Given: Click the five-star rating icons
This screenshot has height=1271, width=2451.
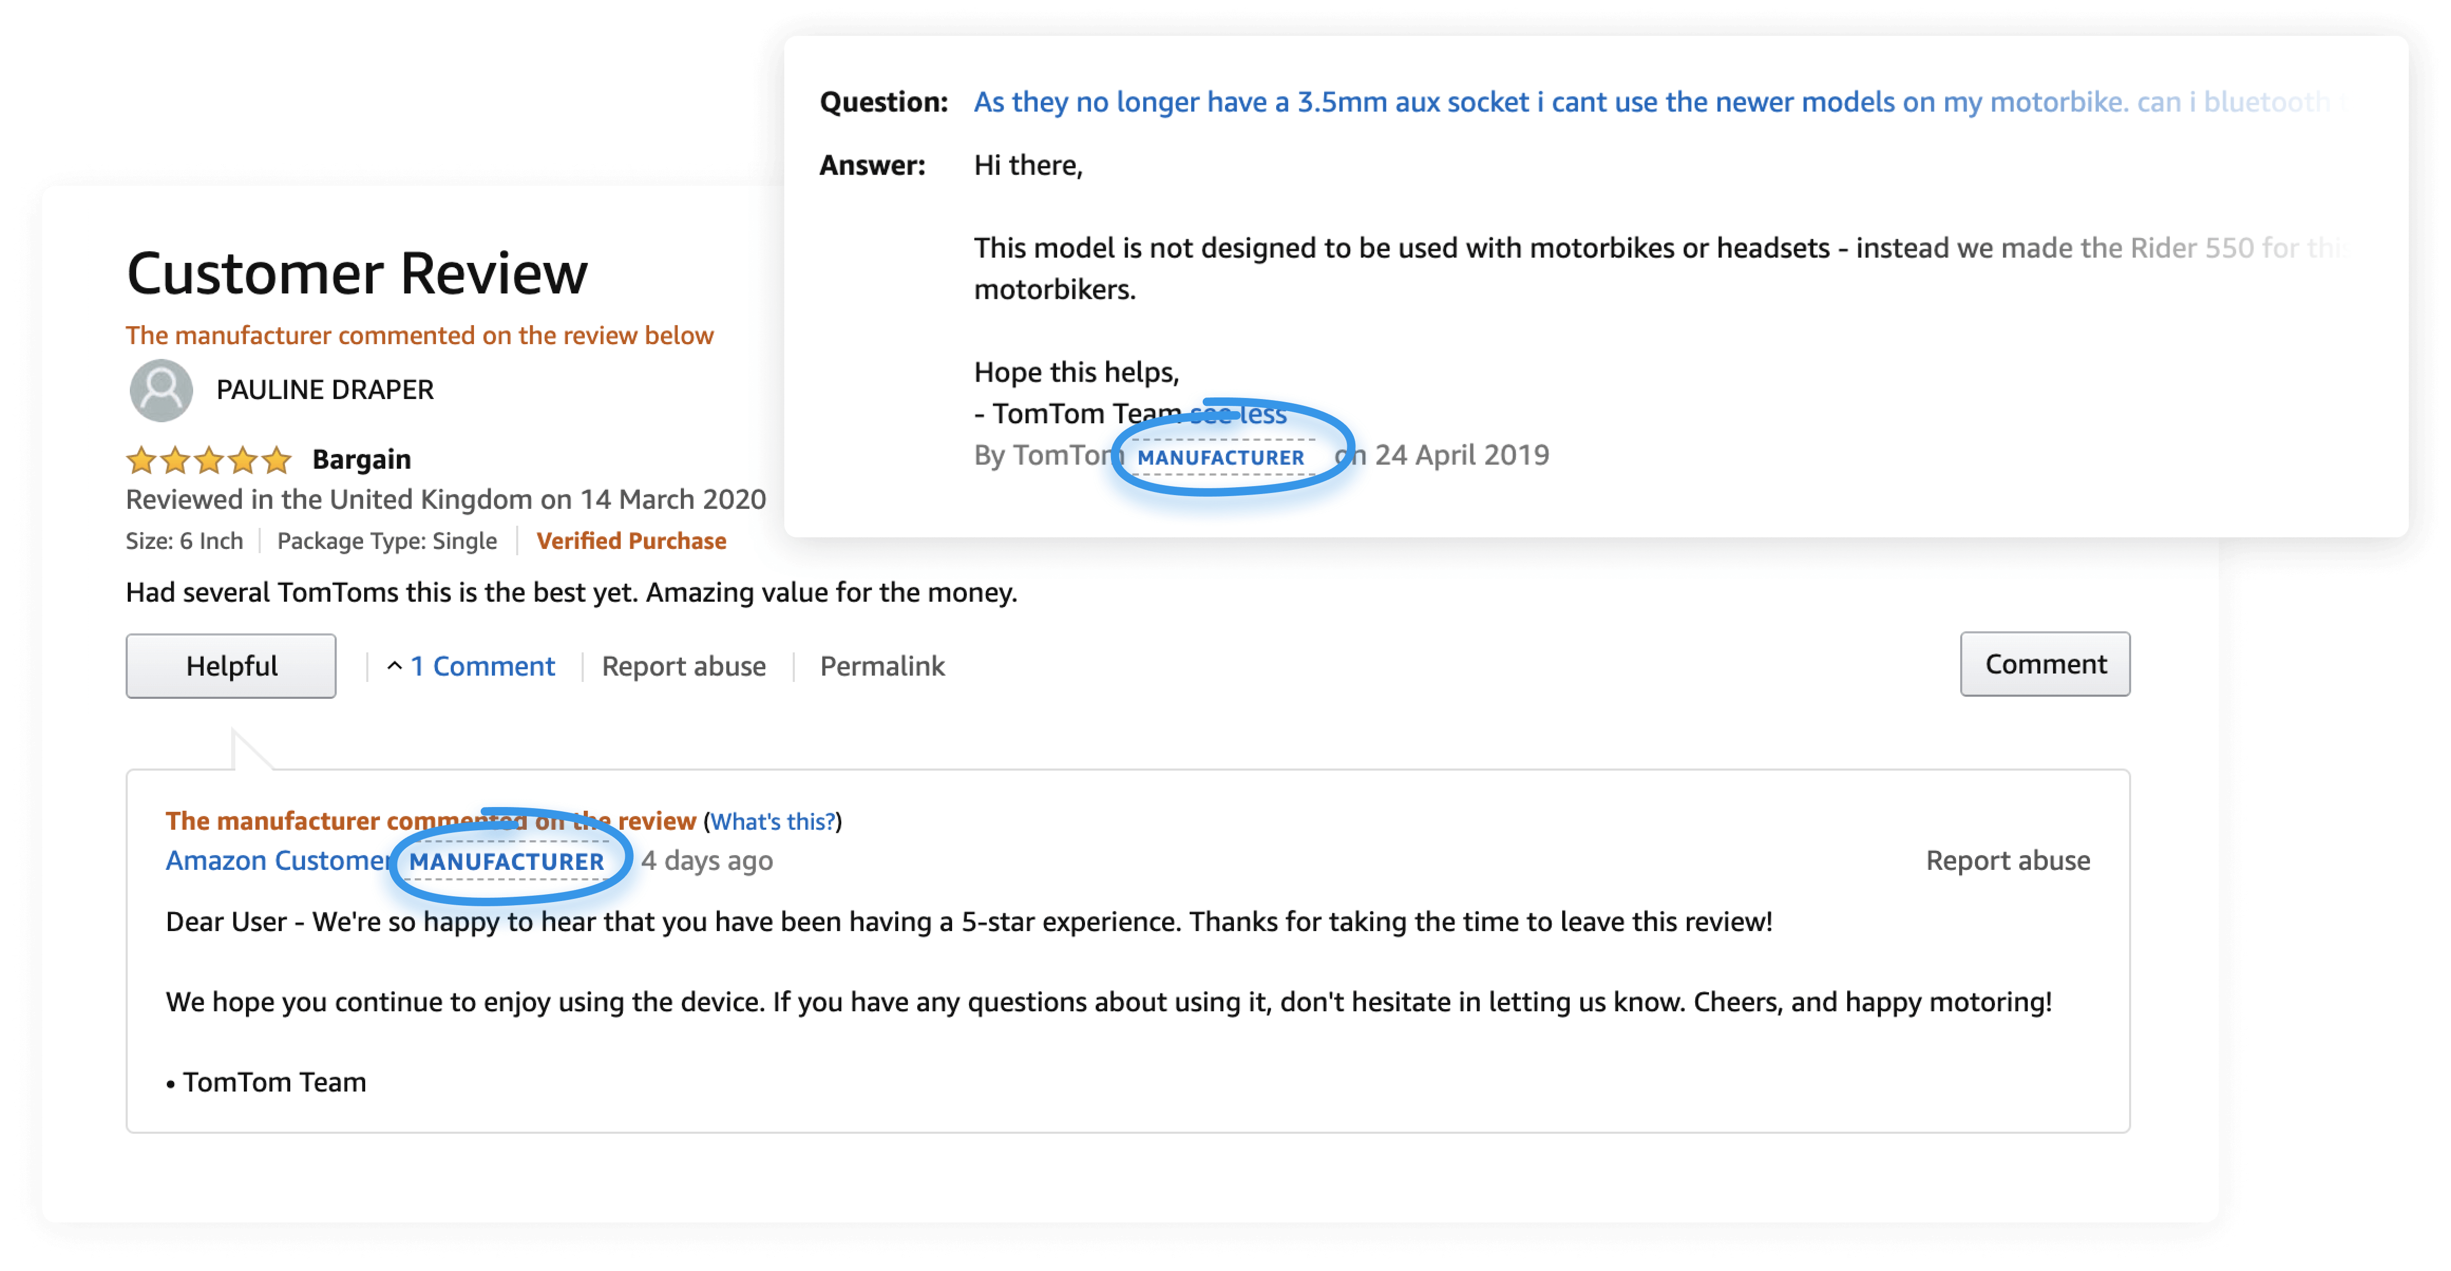Looking at the screenshot, I should 208,460.
